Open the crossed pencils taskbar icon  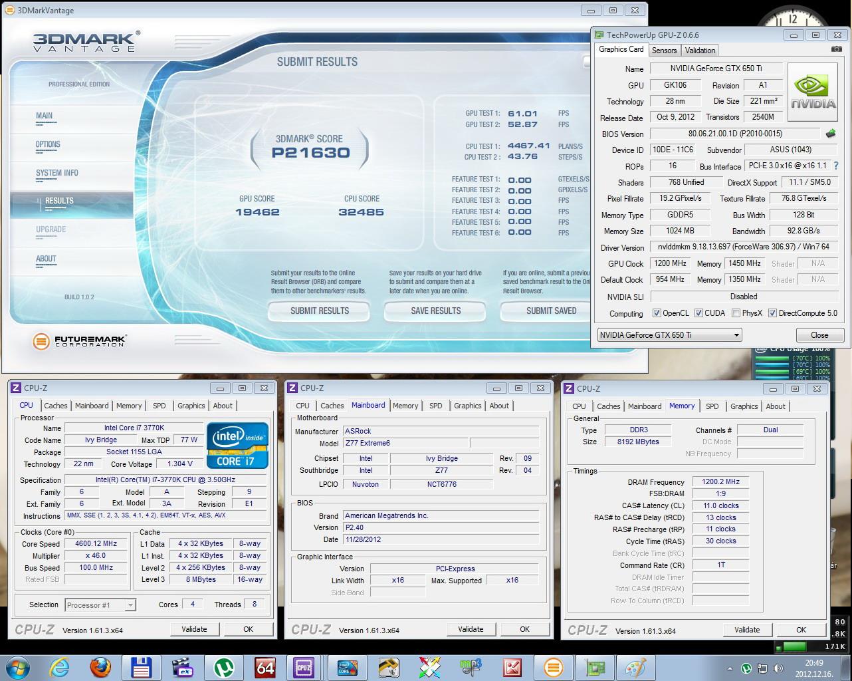(430, 667)
